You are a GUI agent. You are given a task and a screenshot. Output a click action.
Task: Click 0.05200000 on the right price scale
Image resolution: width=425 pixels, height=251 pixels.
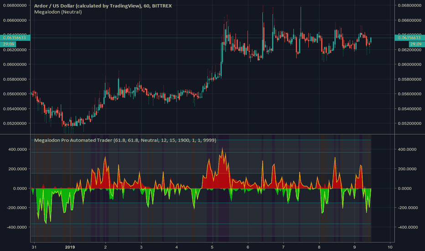click(x=409, y=124)
